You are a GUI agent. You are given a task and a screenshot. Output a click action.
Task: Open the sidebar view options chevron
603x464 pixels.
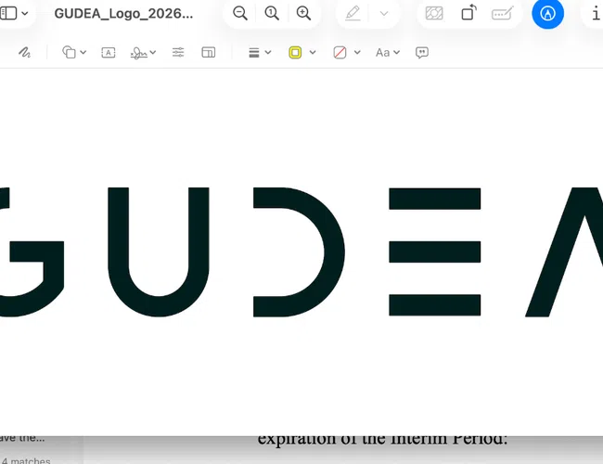coord(25,14)
